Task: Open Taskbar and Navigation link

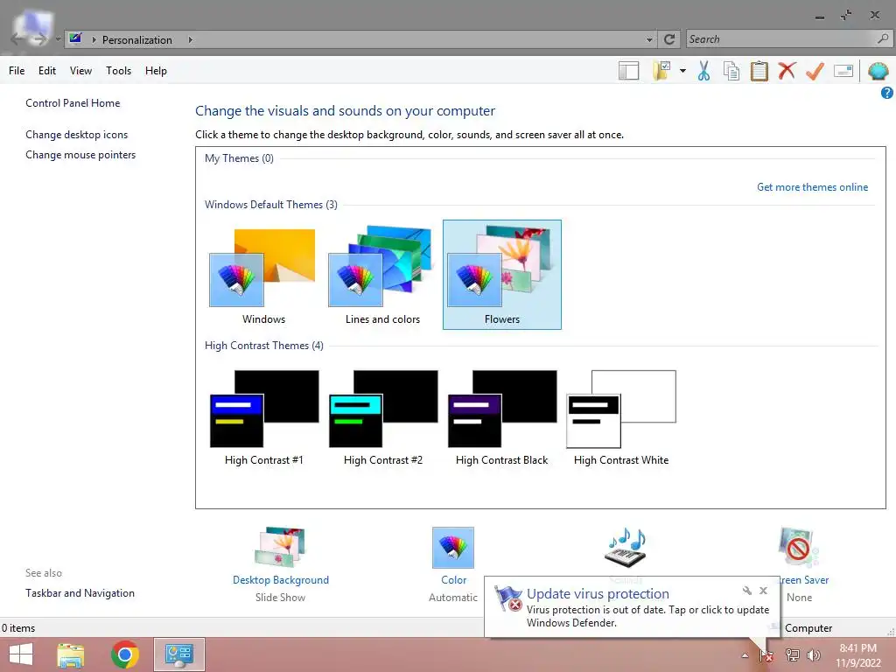Action: [x=80, y=593]
